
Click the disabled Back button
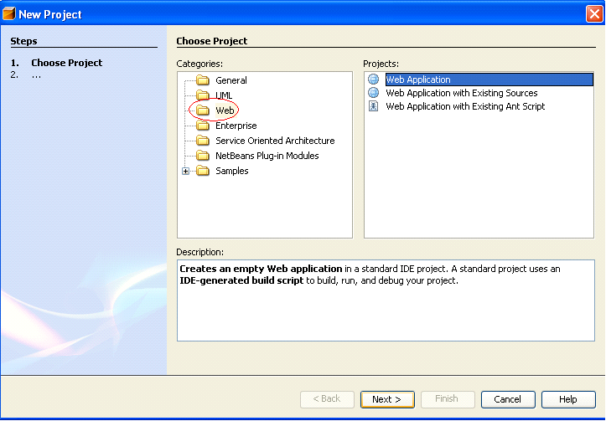[x=327, y=399]
